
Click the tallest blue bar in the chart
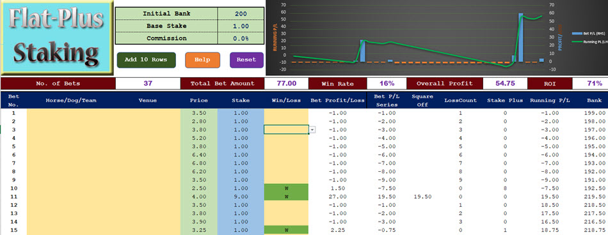tap(521, 38)
